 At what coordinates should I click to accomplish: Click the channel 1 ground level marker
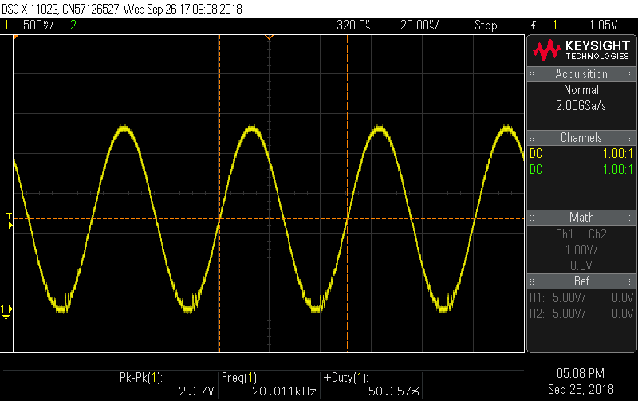coord(6,312)
